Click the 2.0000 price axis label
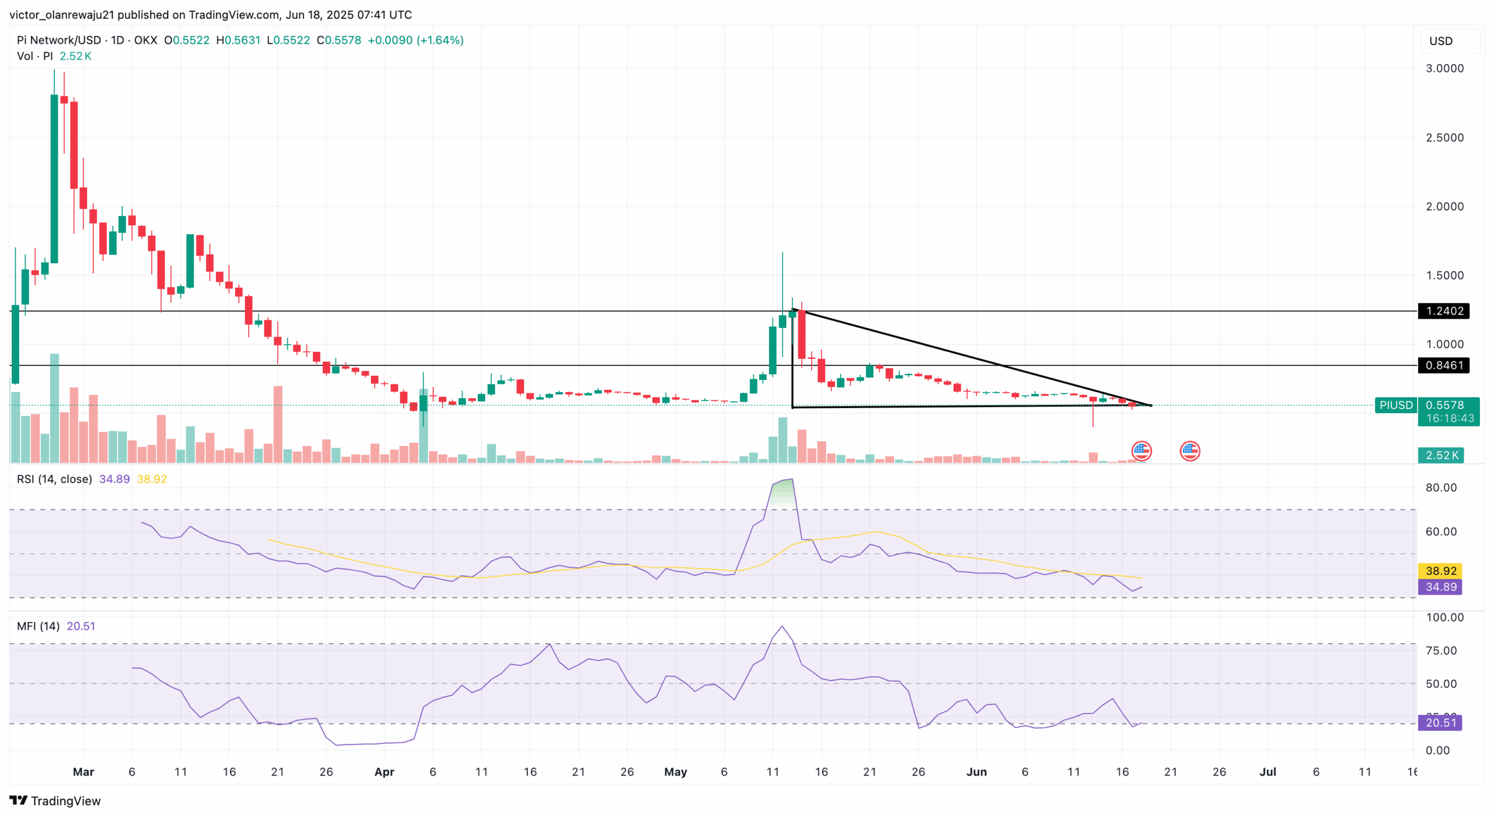Image resolution: width=1494 pixels, height=817 pixels. [x=1444, y=207]
